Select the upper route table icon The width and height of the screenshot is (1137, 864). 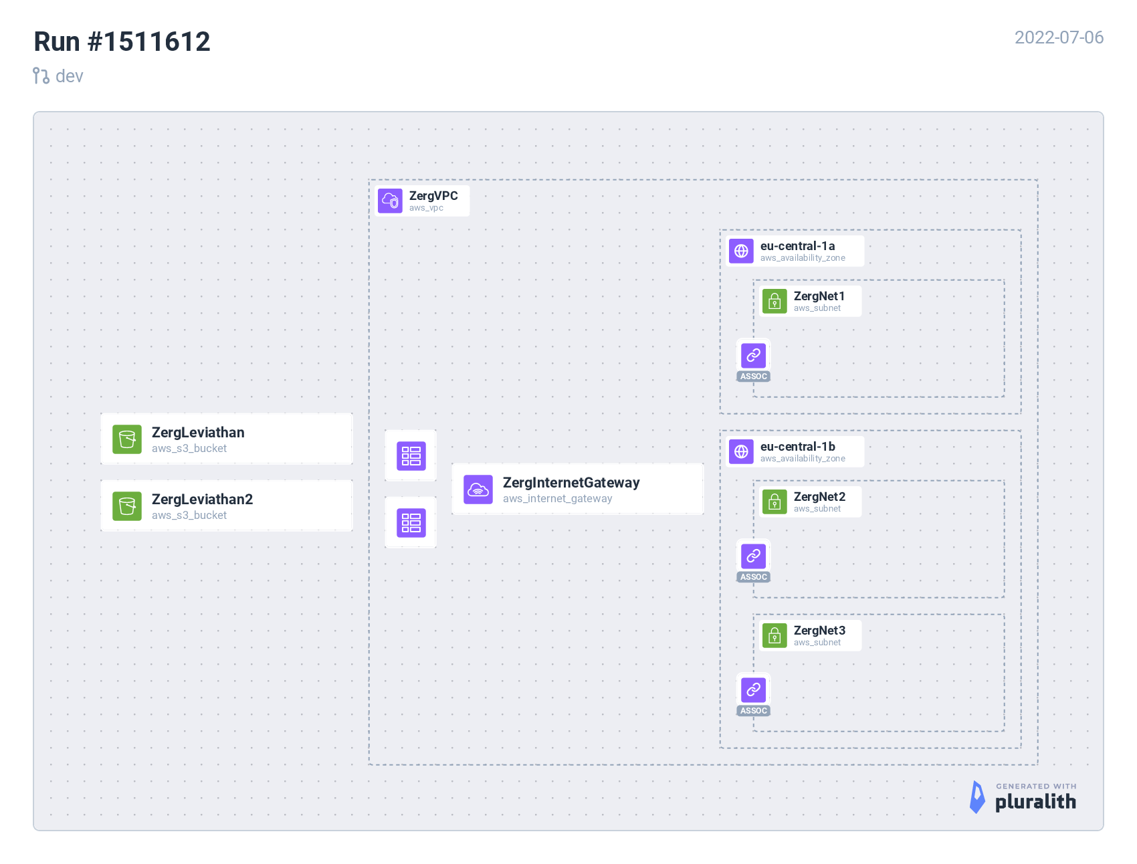411,456
